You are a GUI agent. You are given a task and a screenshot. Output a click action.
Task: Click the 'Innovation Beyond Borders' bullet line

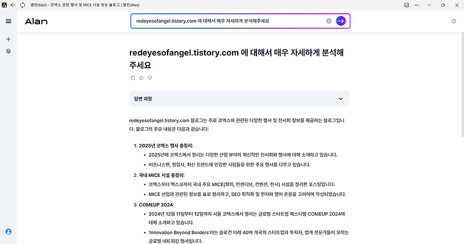tap(249, 236)
